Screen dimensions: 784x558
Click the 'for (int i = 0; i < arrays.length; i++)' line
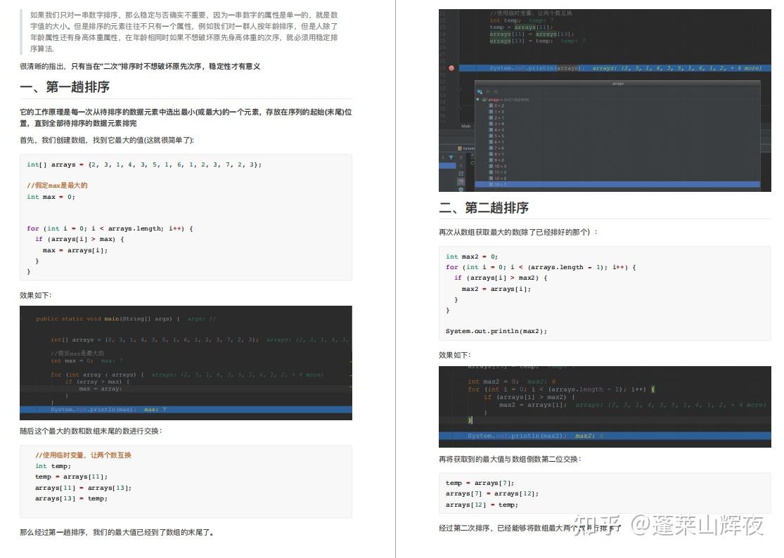click(110, 228)
